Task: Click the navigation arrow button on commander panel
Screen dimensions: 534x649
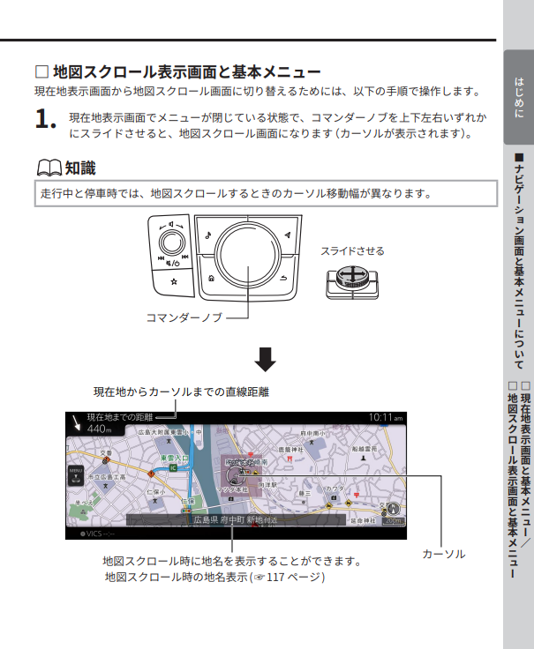Action: [x=287, y=235]
